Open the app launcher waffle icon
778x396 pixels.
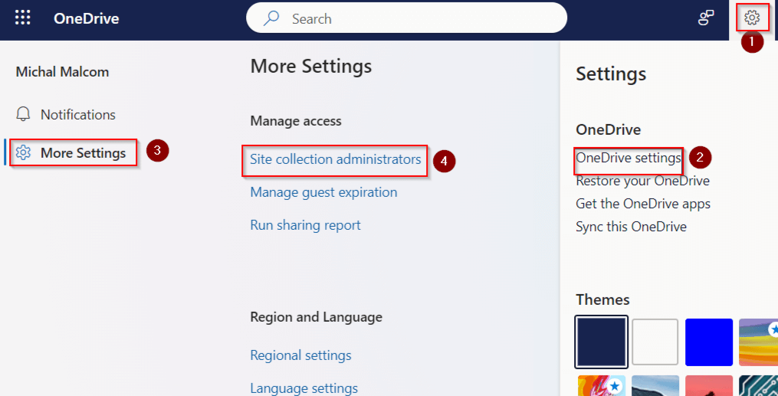[x=23, y=18]
